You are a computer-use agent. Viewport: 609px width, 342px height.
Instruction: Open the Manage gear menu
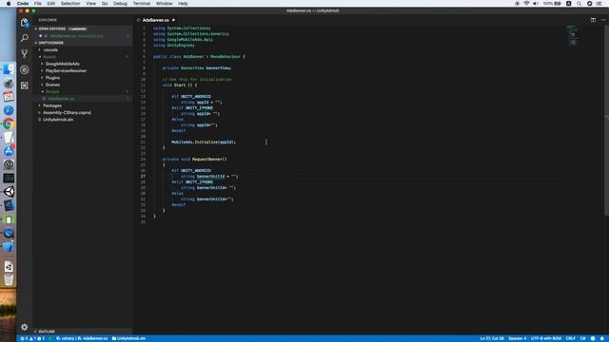(x=25, y=327)
